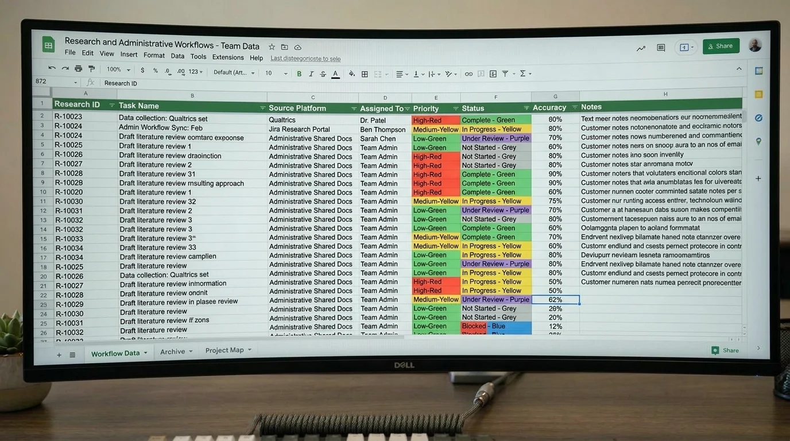The height and width of the screenshot is (441, 790).
Task: Open the Extensions menu
Action: (x=228, y=57)
